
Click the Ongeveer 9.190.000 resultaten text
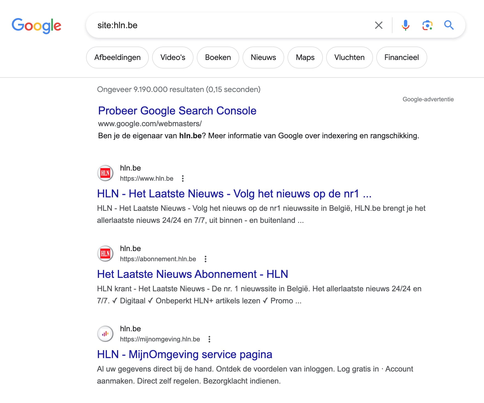coord(179,90)
